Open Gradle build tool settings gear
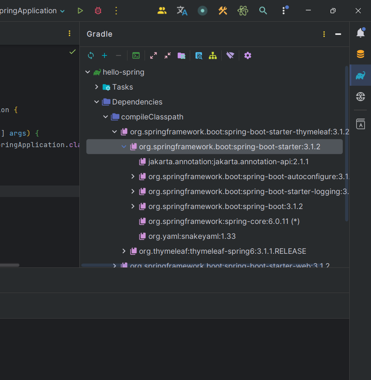This screenshot has width=371, height=380. [248, 55]
